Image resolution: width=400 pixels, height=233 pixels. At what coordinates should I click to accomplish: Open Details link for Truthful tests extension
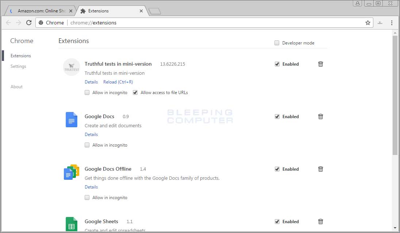91,82
